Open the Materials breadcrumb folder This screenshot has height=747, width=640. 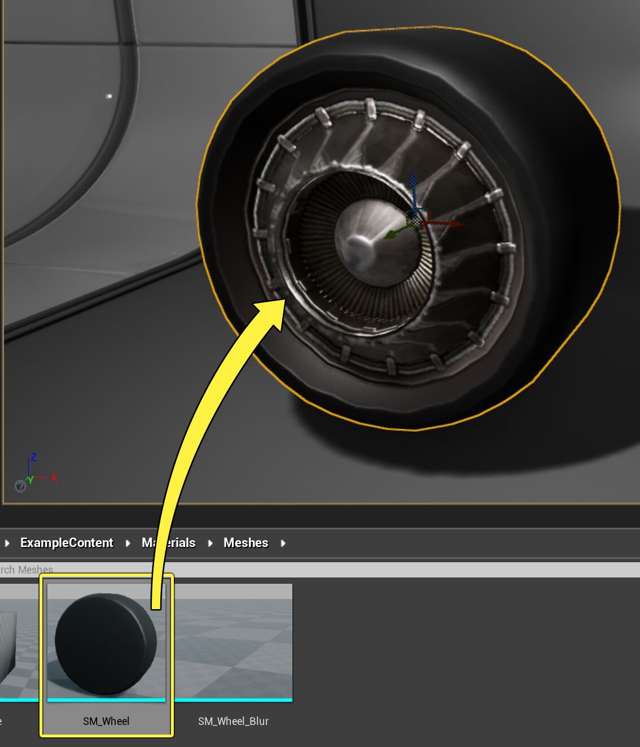point(169,543)
